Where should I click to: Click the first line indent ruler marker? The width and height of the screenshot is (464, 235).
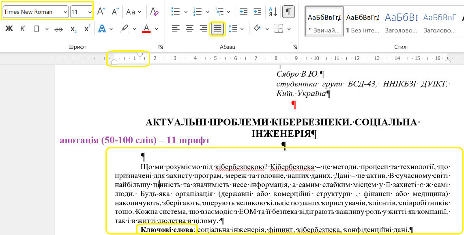[x=140, y=54]
